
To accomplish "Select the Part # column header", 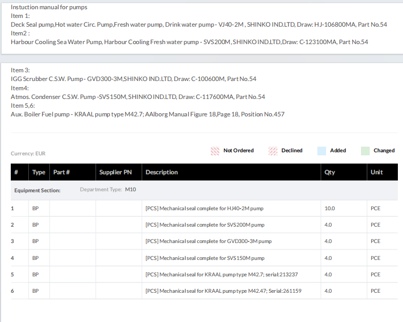I will [x=62, y=172].
